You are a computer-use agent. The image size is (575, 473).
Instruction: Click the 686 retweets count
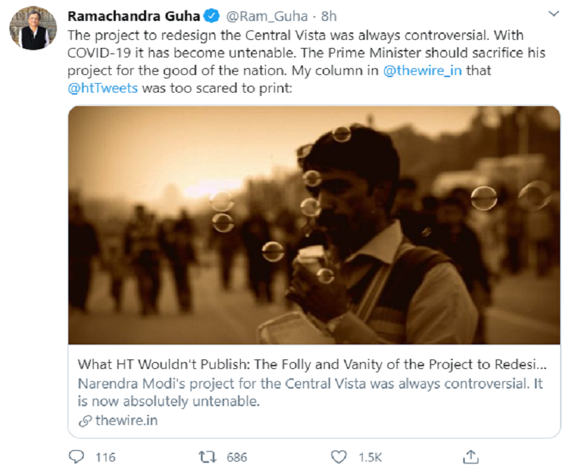point(237,457)
